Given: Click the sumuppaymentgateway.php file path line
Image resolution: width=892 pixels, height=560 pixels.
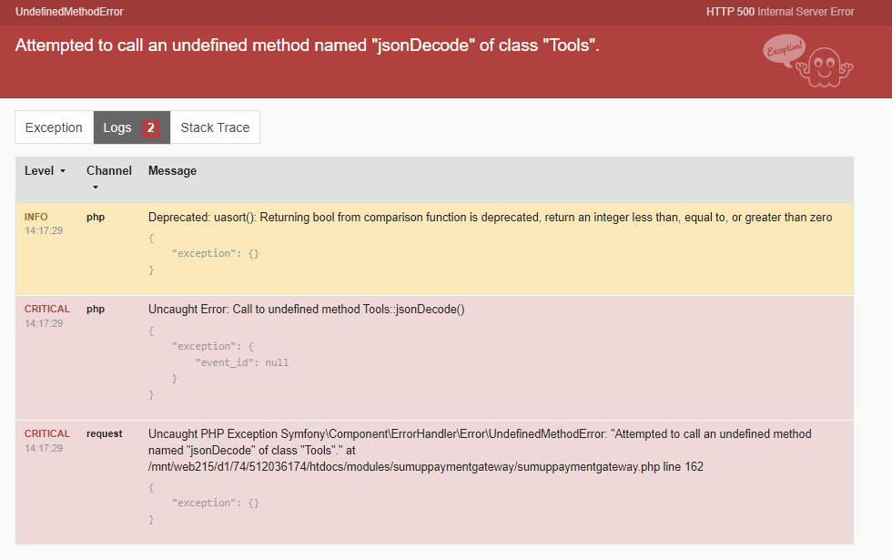Looking at the screenshot, I should click(x=425, y=467).
